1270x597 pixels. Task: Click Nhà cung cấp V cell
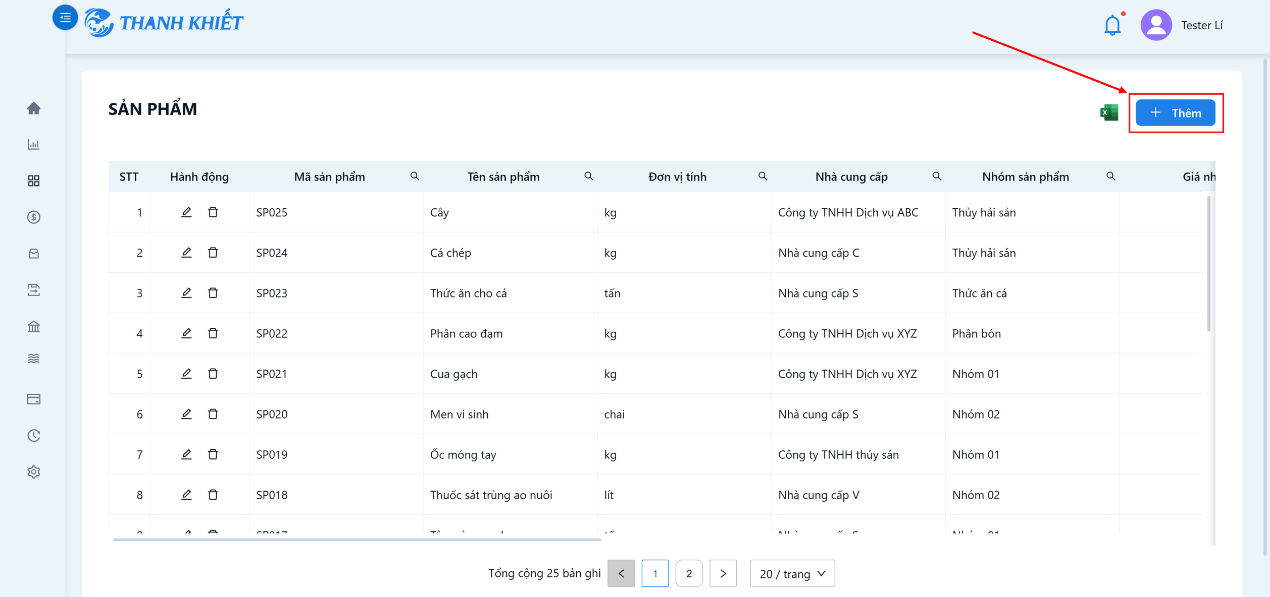858,495
